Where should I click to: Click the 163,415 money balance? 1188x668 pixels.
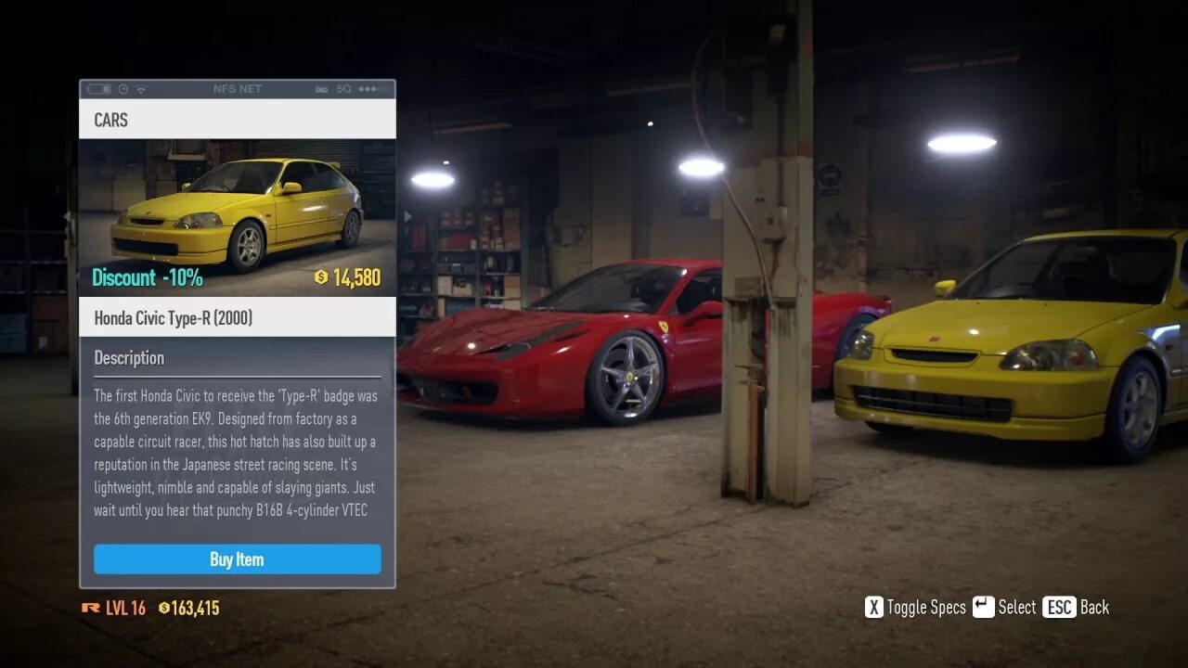(x=196, y=609)
